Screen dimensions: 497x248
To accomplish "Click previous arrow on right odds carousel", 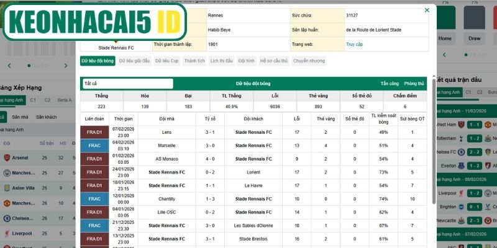I will click(444, 55).
